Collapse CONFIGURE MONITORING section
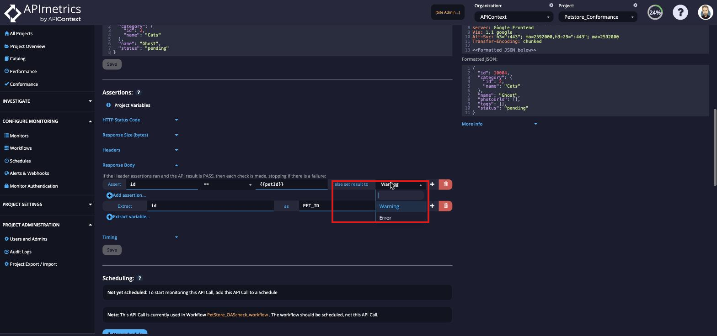The width and height of the screenshot is (717, 336). 47,121
